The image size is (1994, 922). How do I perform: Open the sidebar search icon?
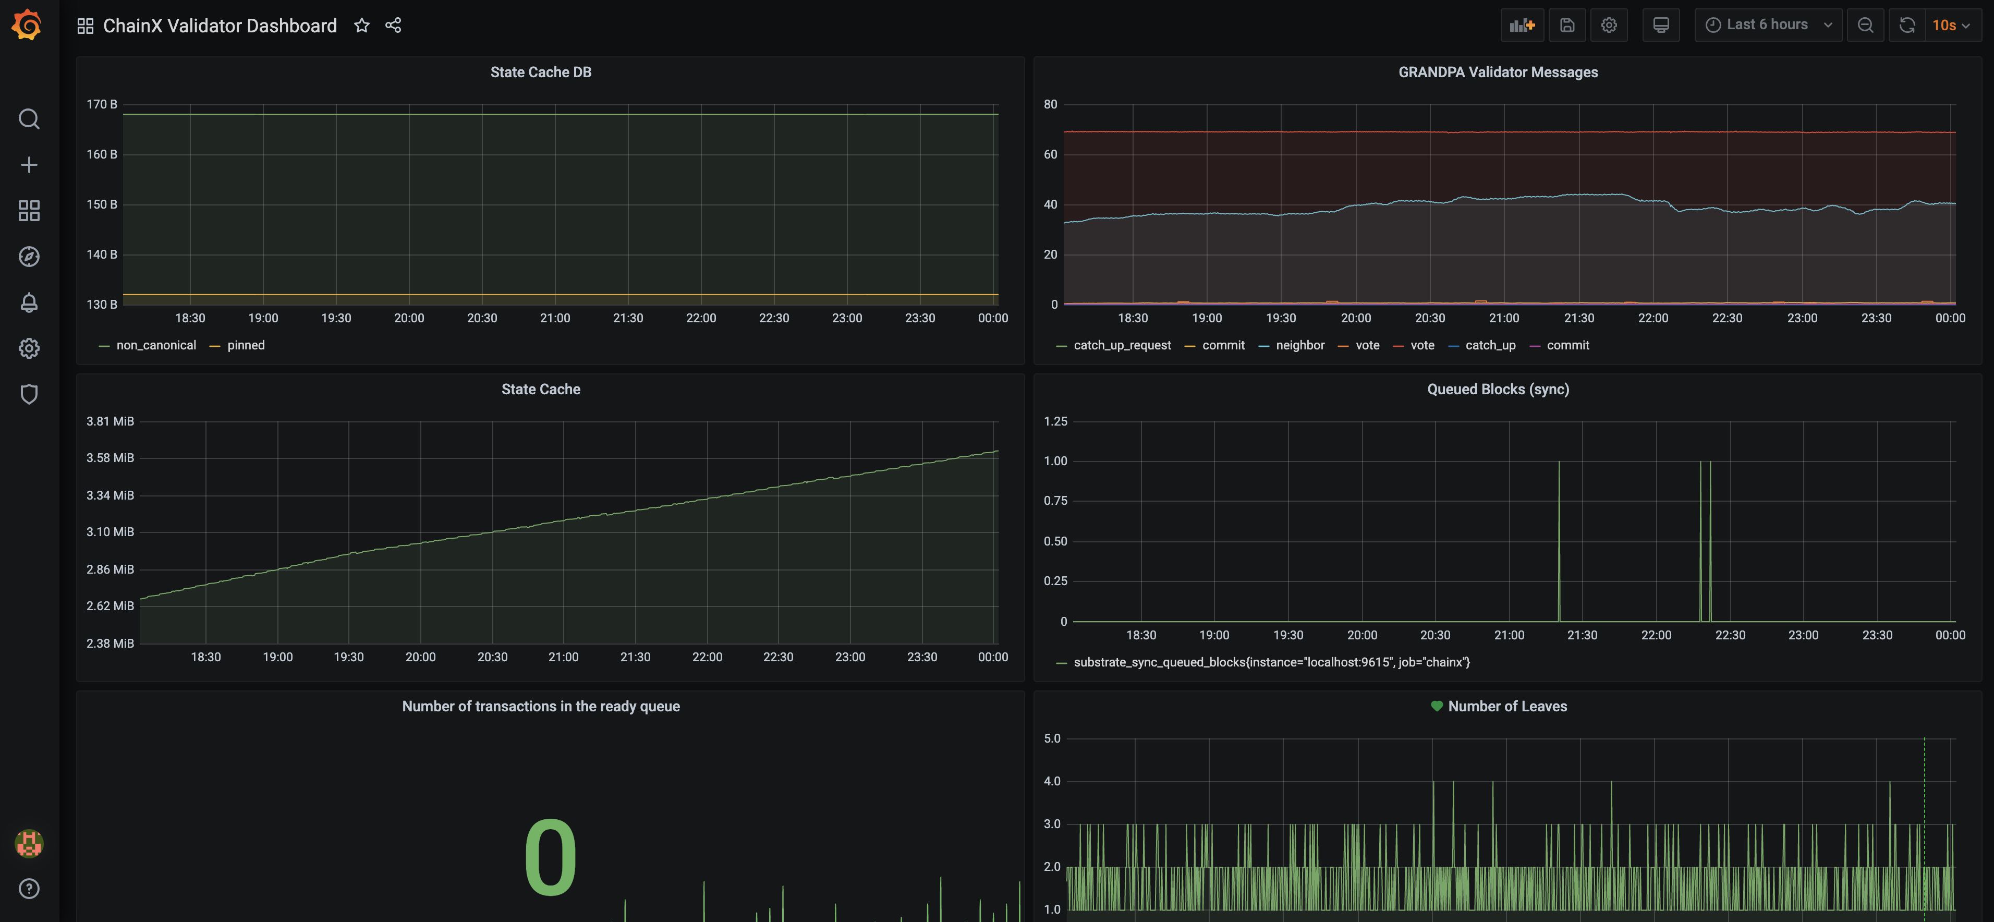pos(29,119)
